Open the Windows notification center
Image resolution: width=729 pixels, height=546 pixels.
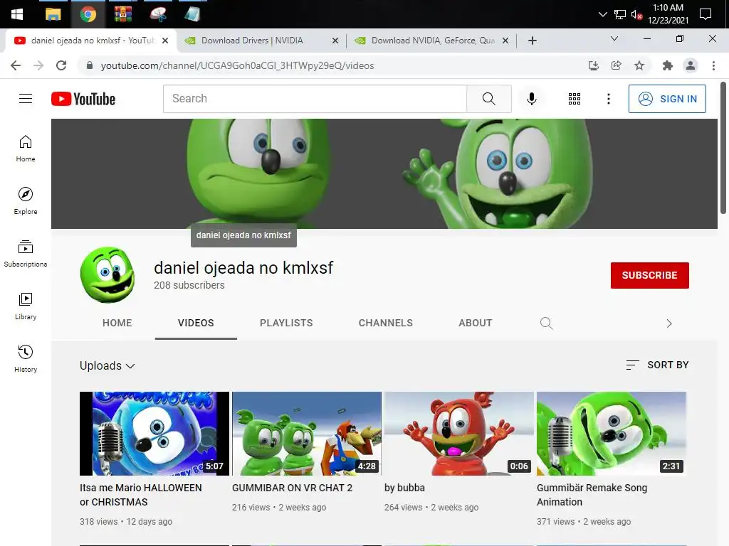(706, 14)
